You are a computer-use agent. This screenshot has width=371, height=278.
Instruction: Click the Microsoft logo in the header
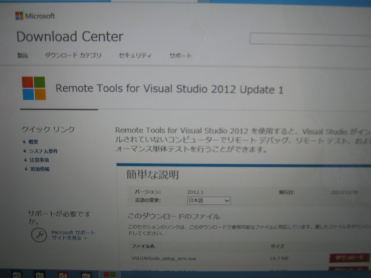pos(35,16)
